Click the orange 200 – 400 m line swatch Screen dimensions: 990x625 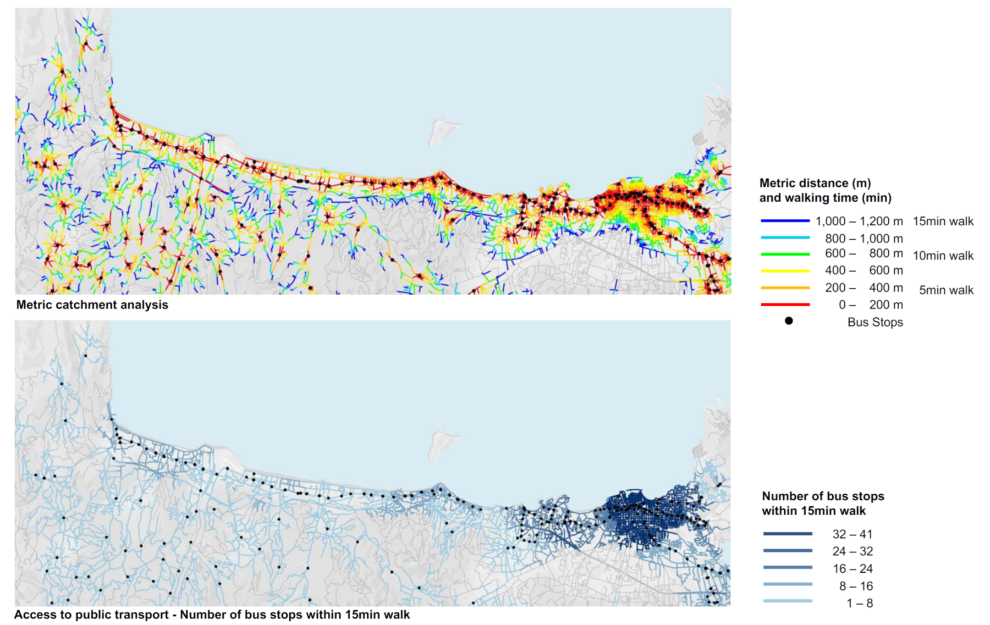[x=785, y=287]
